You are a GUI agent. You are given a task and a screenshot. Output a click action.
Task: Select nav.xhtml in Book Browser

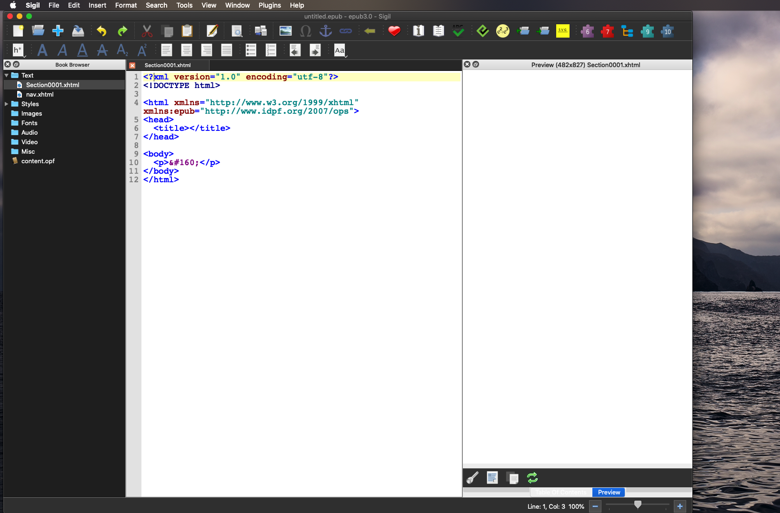pyautogui.click(x=40, y=94)
